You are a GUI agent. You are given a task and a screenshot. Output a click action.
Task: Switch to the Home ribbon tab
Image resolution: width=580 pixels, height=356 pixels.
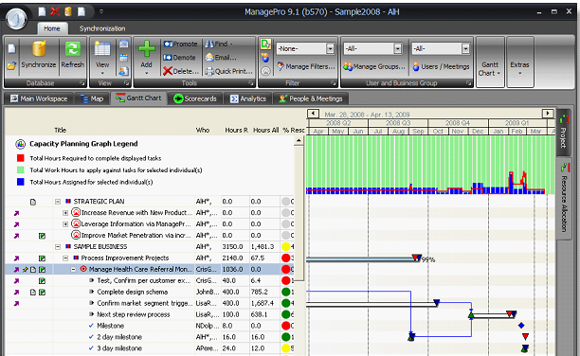click(x=52, y=28)
